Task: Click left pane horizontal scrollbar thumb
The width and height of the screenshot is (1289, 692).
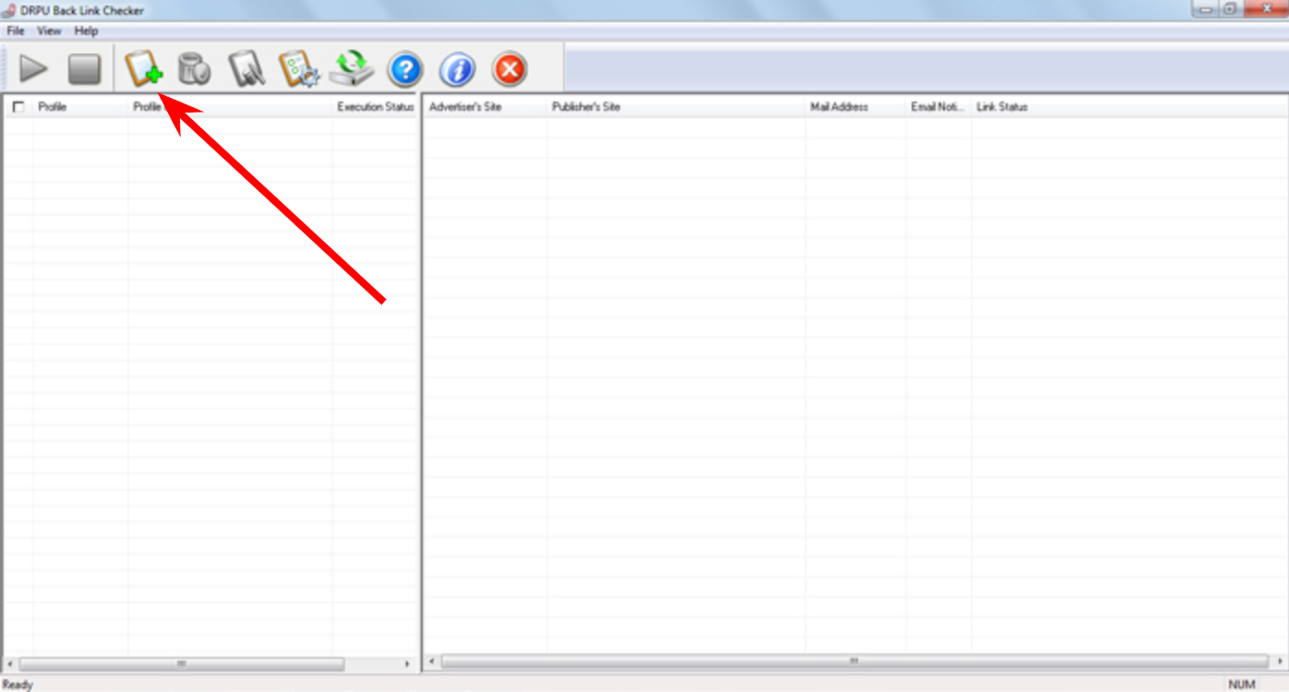Action: pyautogui.click(x=182, y=663)
